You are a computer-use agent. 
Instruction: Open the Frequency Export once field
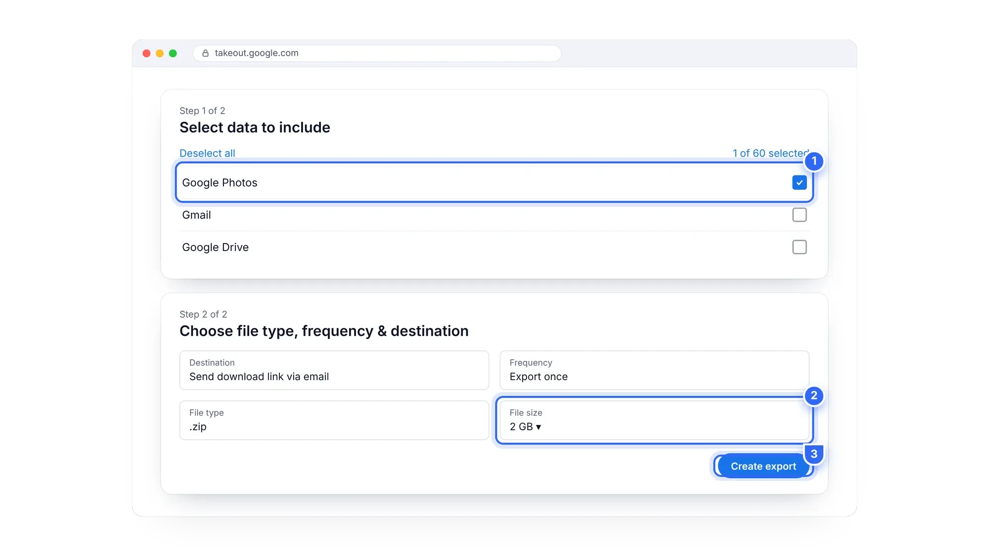tap(654, 370)
